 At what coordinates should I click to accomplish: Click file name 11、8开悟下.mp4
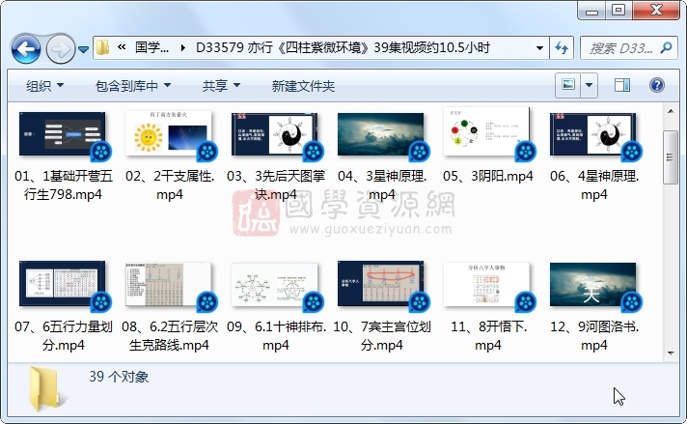(488, 336)
